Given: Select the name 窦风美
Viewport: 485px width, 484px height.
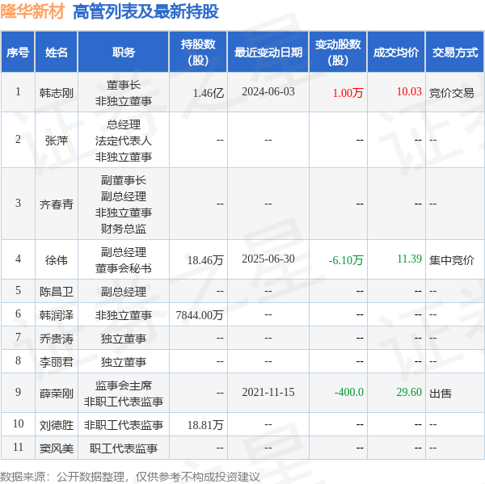Looking at the screenshot, I should [x=57, y=448].
